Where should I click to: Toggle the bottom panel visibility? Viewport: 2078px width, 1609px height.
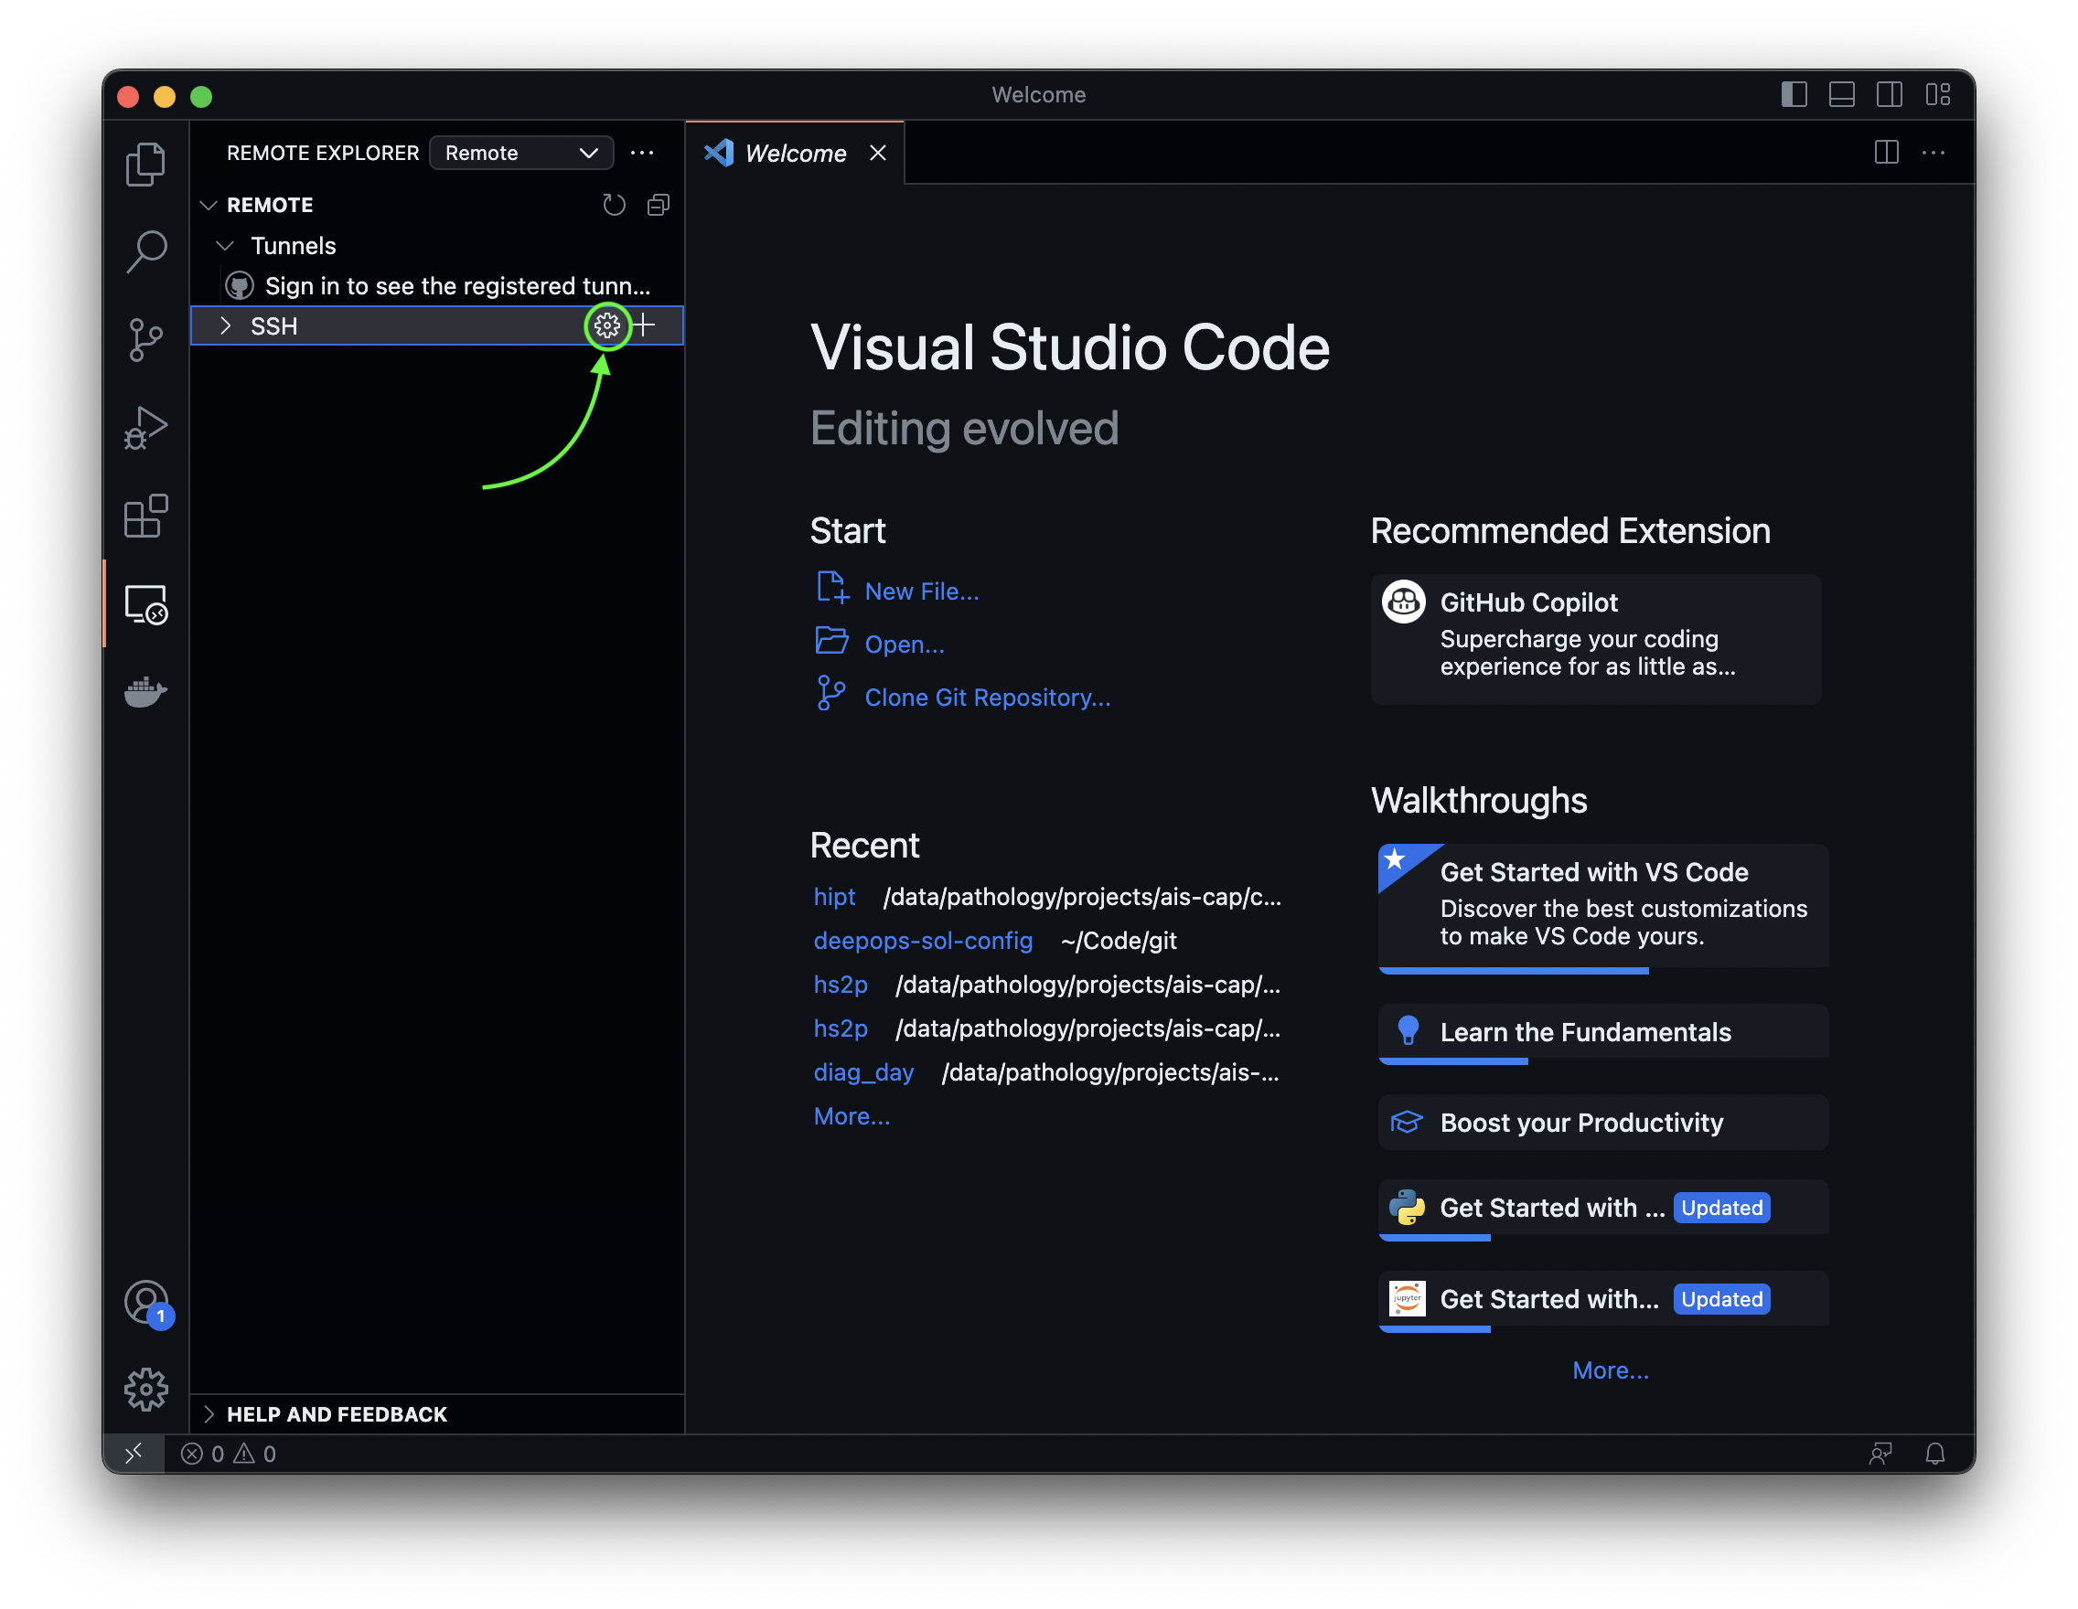1842,94
